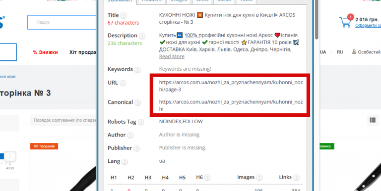381x191 pixels.
Task: Click the NOINDEX,FOLLOW robots value
Action: click(x=181, y=121)
